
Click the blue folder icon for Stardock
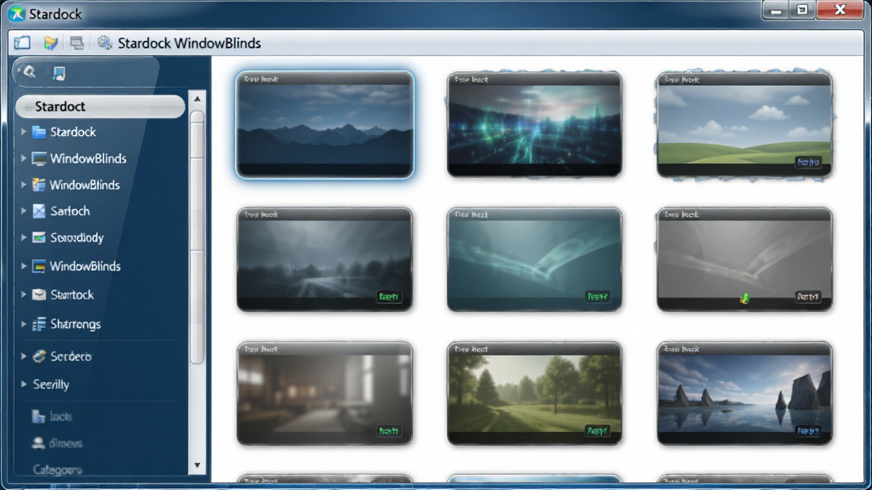click(x=39, y=132)
